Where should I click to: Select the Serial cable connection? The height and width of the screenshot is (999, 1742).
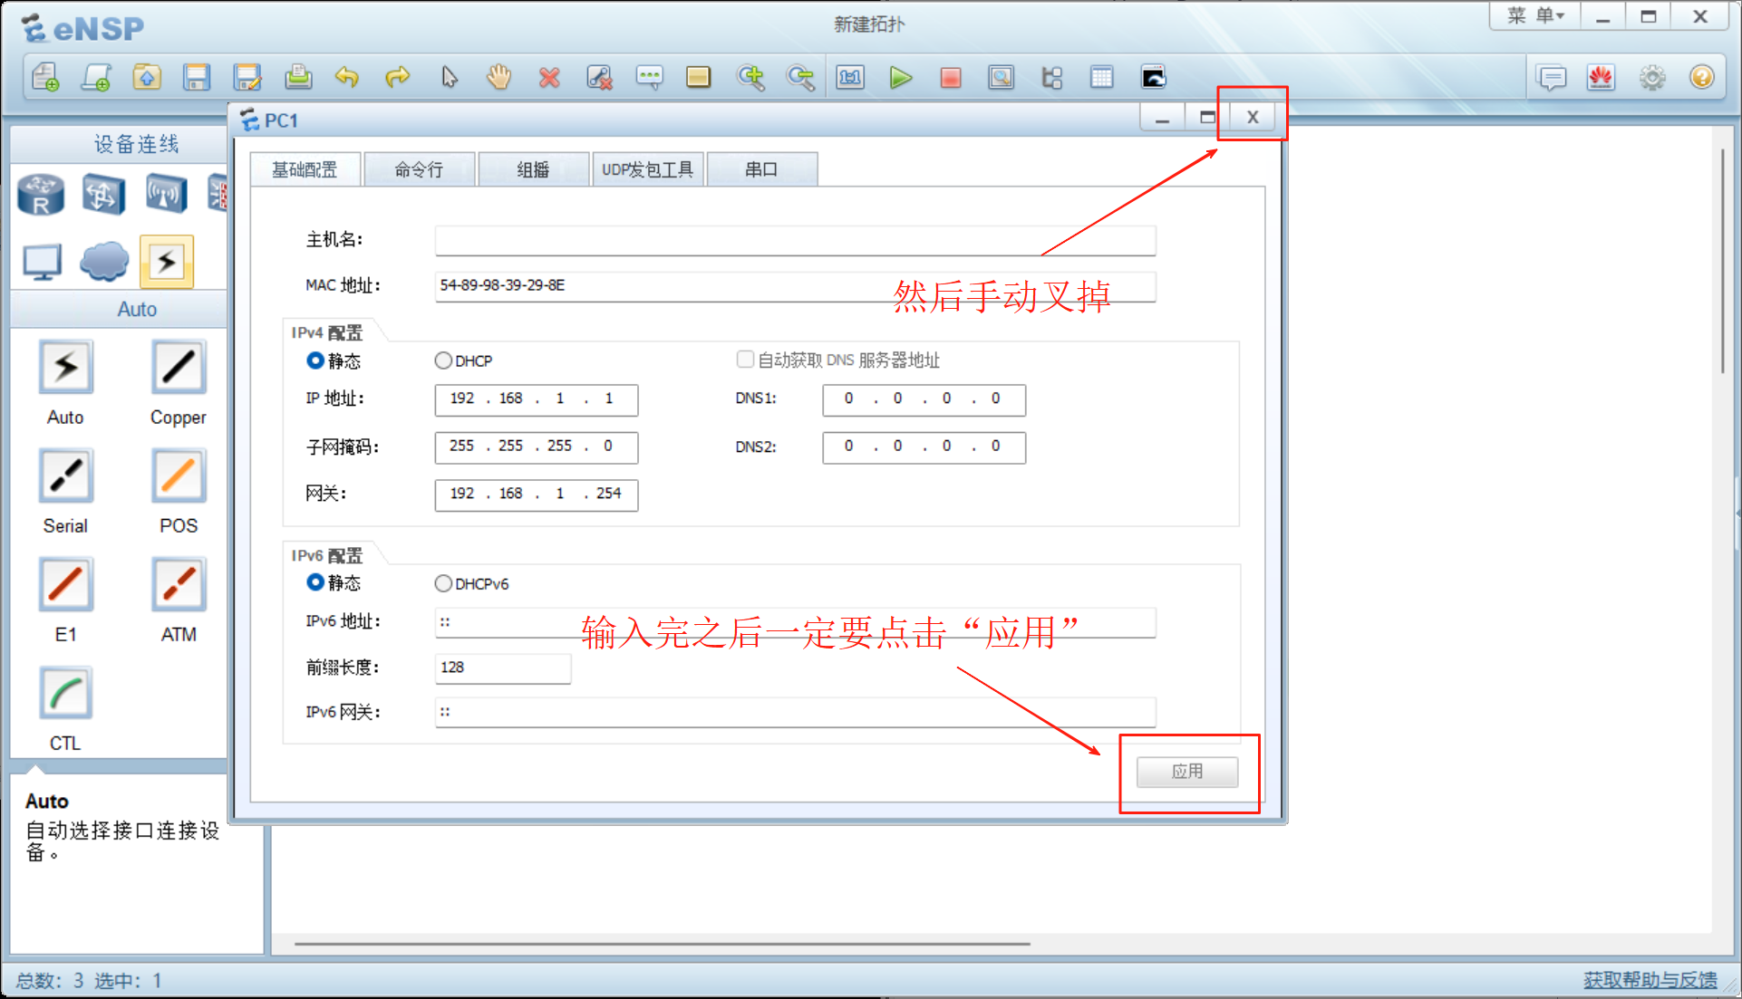(65, 476)
